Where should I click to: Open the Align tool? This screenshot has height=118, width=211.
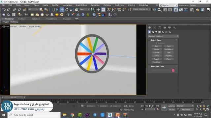click(160, 10)
